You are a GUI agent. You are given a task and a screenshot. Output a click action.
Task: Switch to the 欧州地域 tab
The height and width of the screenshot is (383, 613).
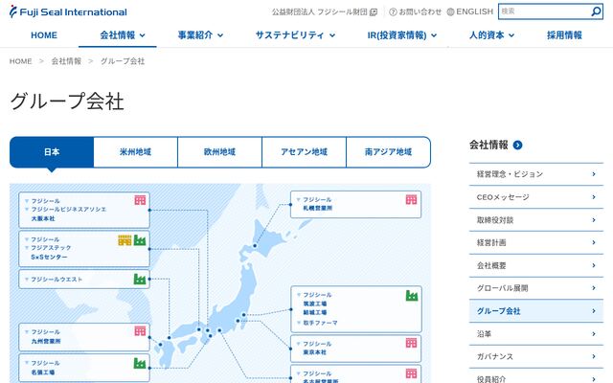tap(219, 152)
